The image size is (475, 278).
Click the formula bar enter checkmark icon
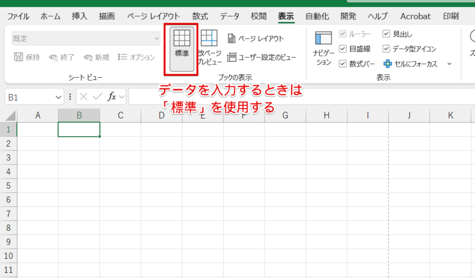coord(97,97)
